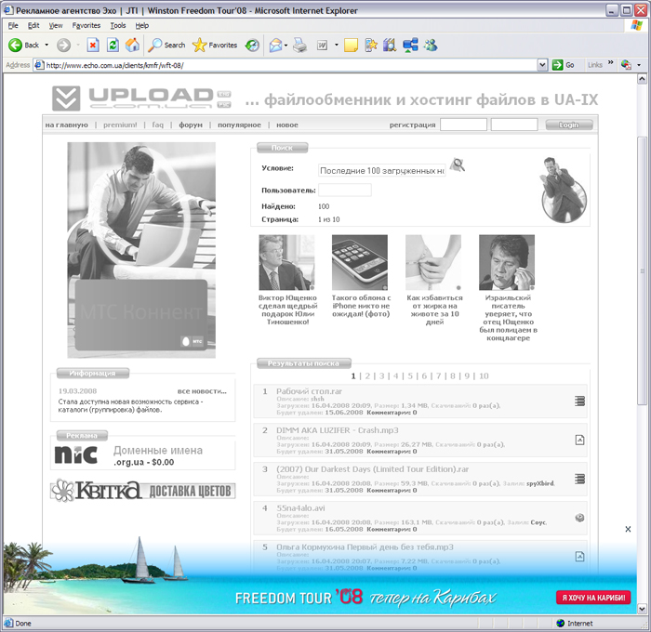Viewport: 651px width, 632px height.
Task: Open the Виктор Ющенко news thumbnail
Action: tap(286, 262)
